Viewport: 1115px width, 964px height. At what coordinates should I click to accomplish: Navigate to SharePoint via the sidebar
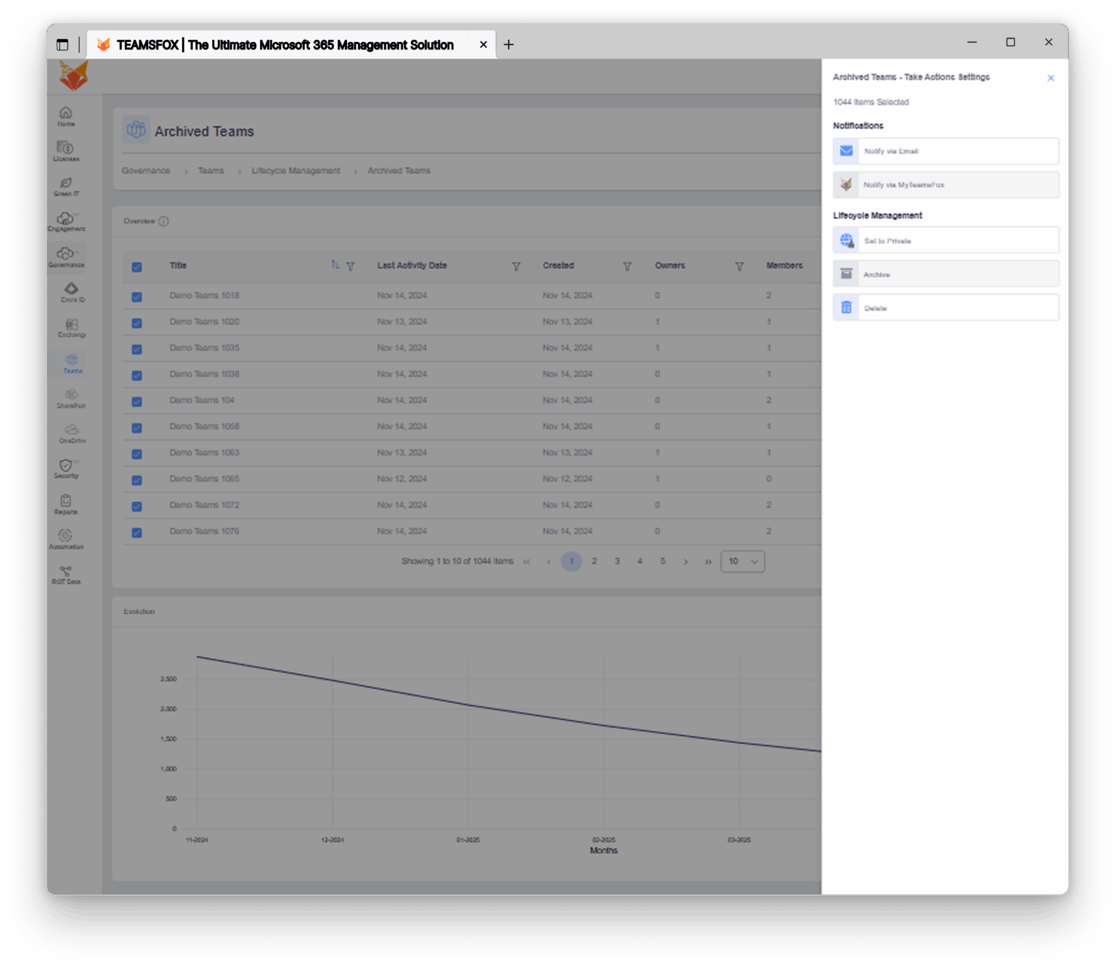(71, 398)
